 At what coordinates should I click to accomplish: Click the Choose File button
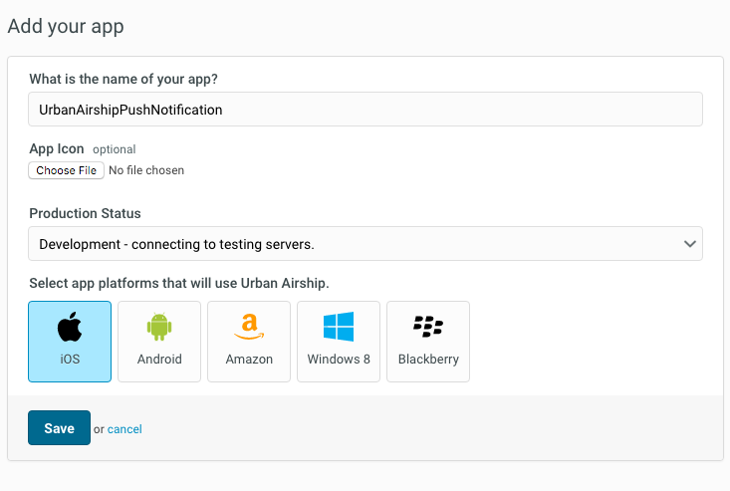click(66, 170)
